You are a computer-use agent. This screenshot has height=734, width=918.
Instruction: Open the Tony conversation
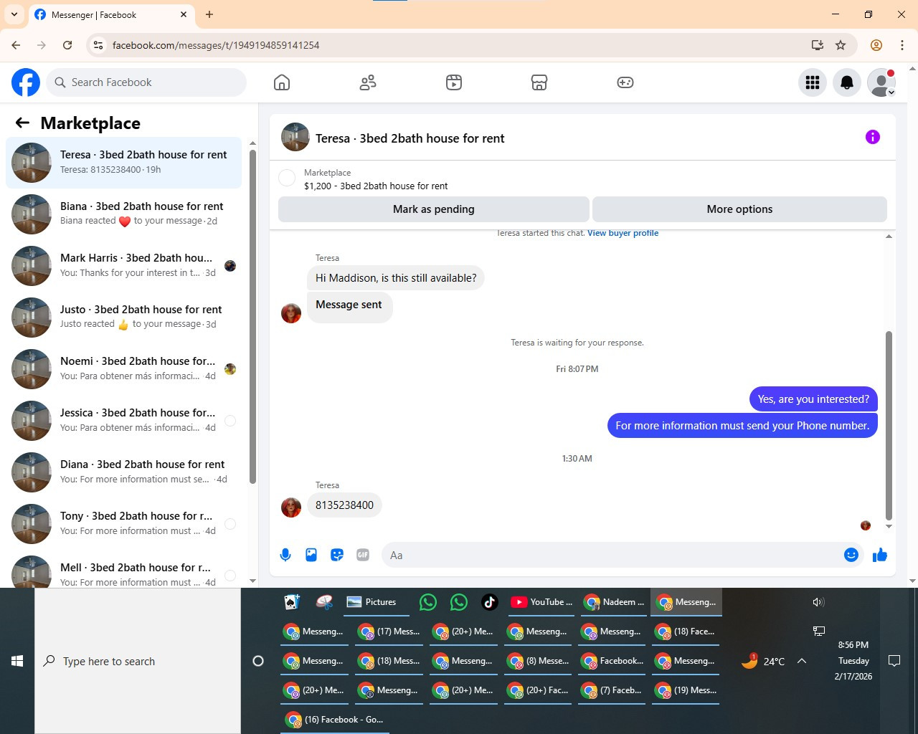coord(124,524)
